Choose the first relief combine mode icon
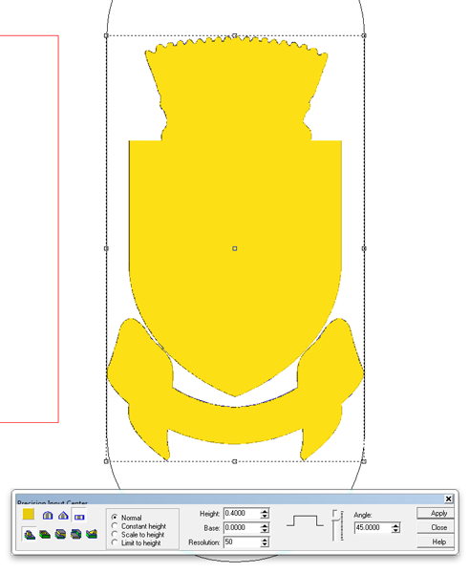The width and height of the screenshot is (469, 573). click(x=30, y=534)
